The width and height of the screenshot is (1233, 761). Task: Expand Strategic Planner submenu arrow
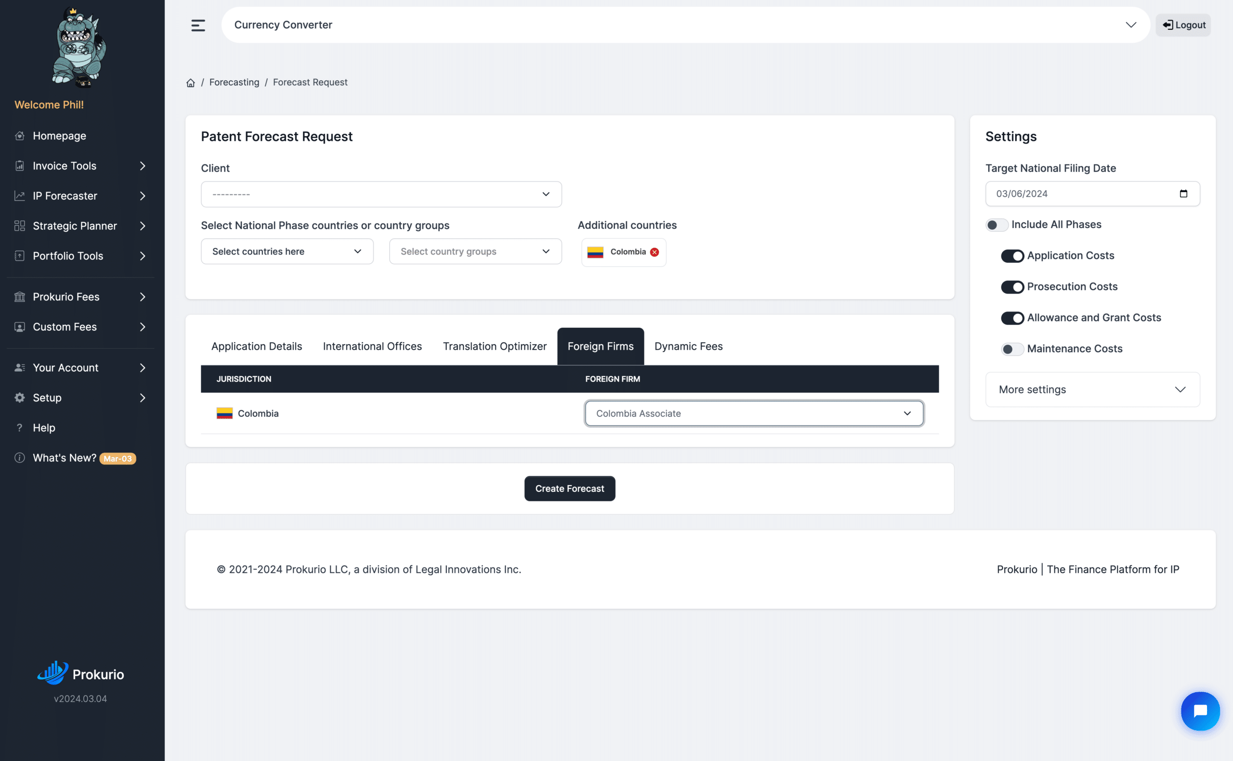143,226
